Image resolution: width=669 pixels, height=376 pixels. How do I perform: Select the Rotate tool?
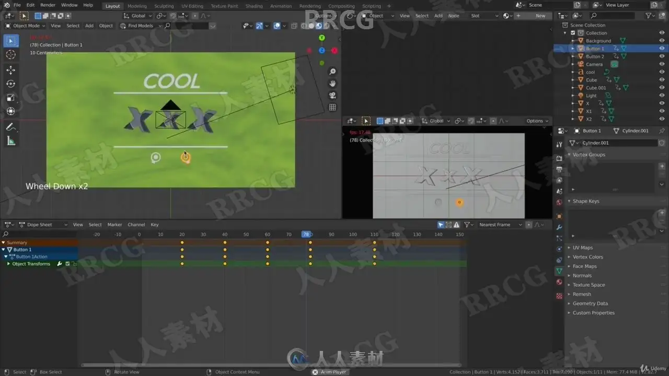pos(11,84)
